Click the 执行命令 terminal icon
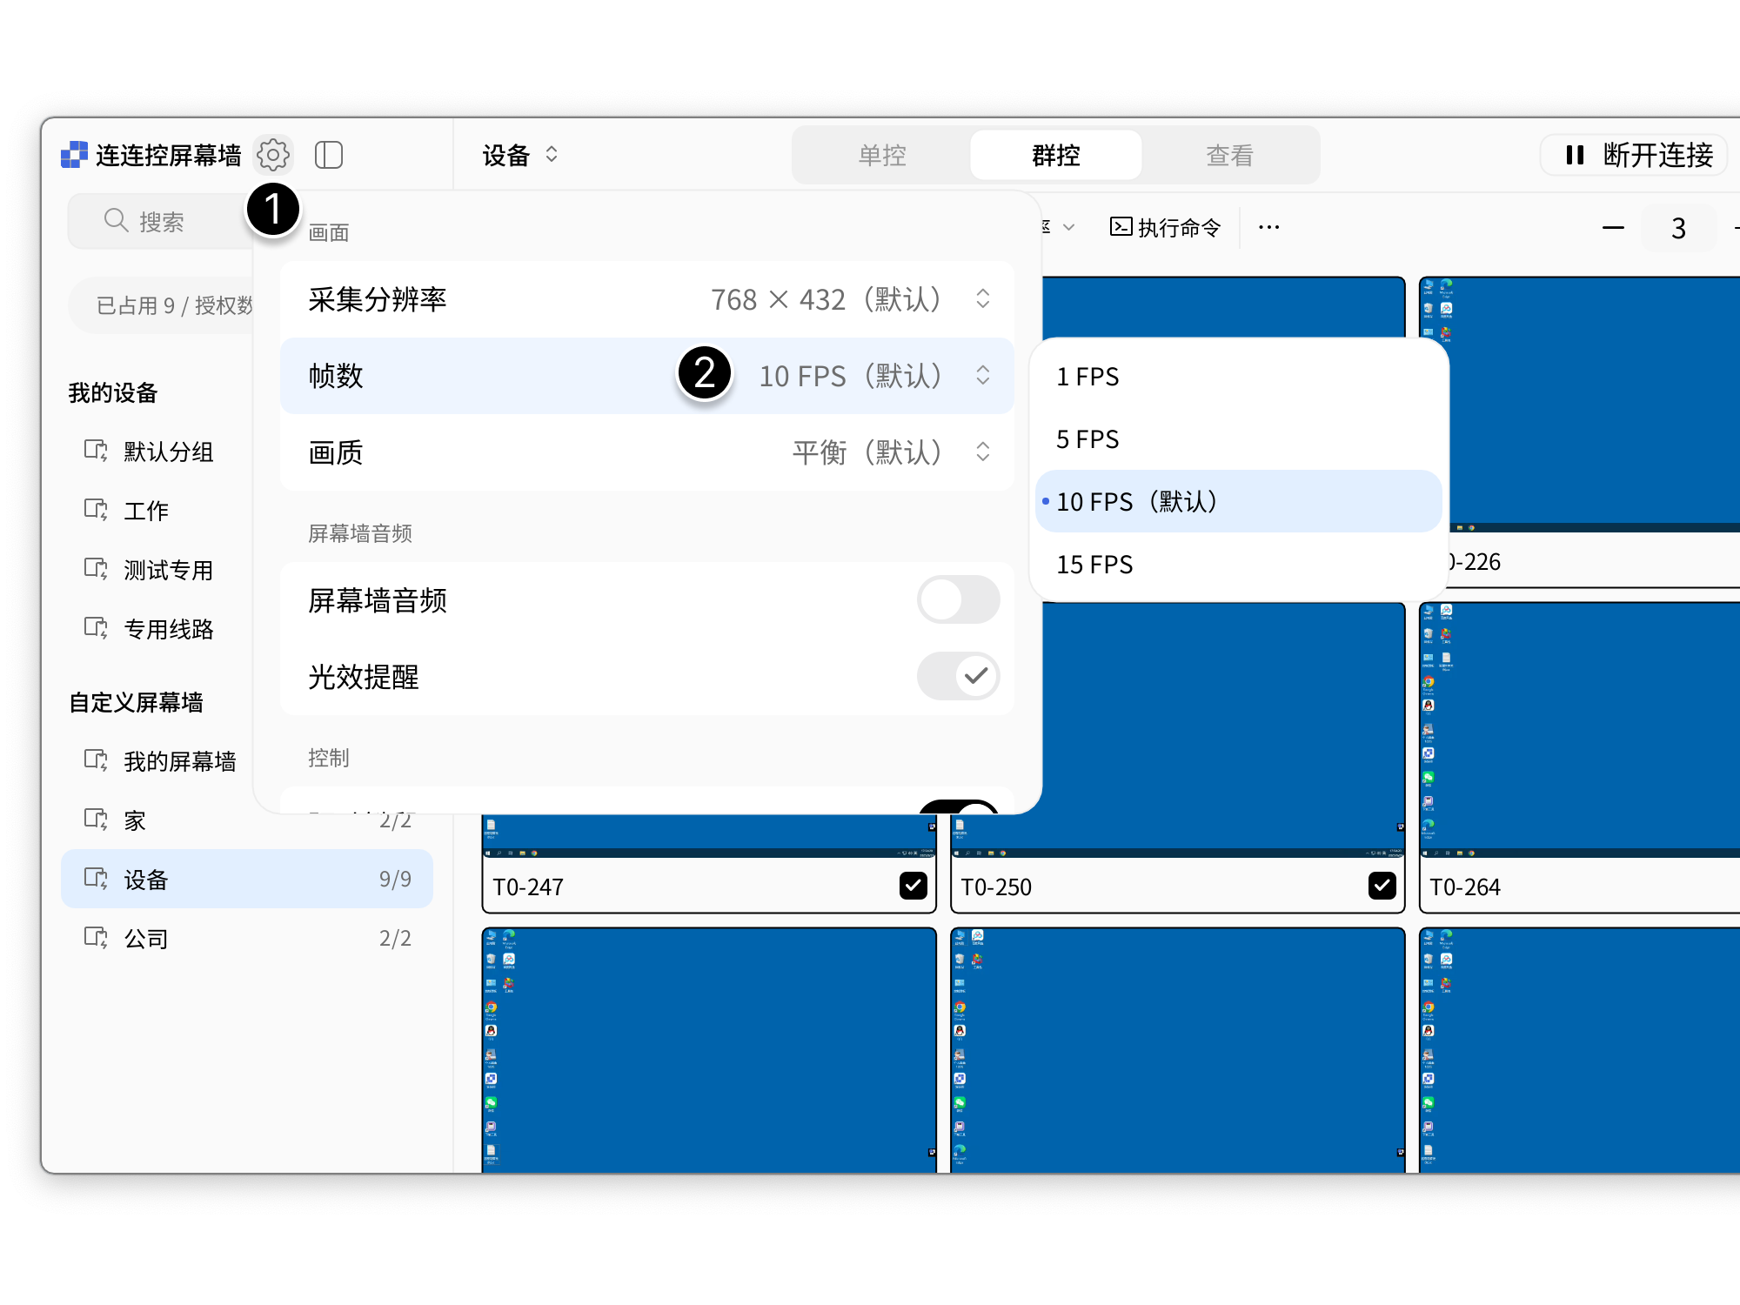1740x1305 pixels. (1121, 227)
